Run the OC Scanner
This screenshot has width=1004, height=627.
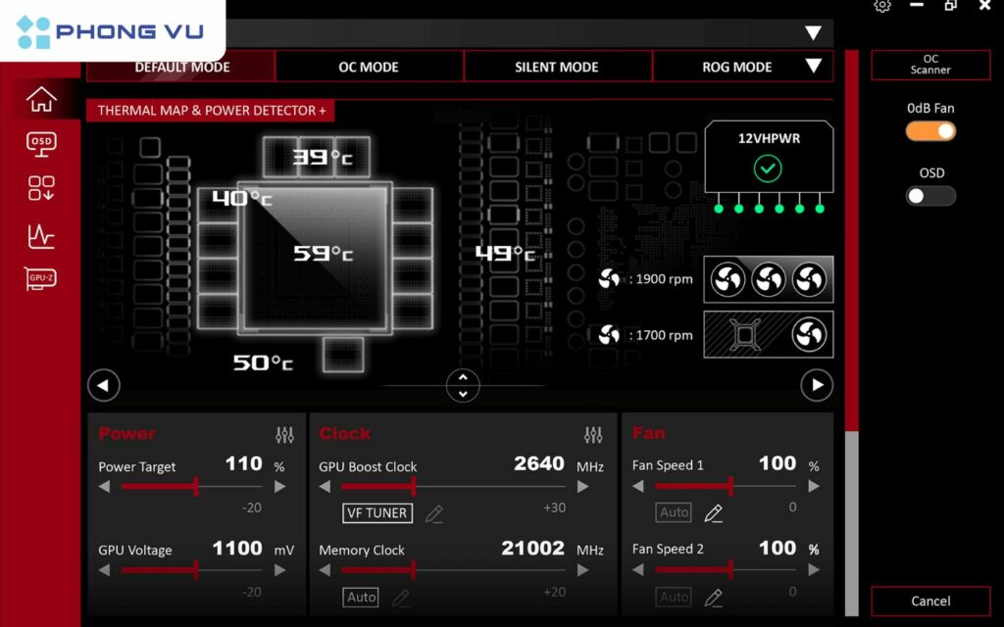point(929,63)
